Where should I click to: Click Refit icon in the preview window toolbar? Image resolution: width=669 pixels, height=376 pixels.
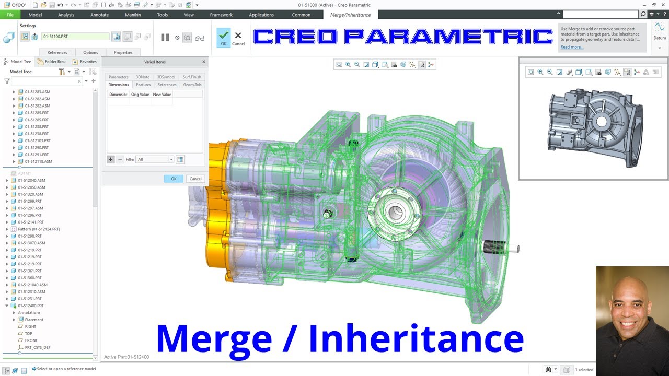click(531, 72)
